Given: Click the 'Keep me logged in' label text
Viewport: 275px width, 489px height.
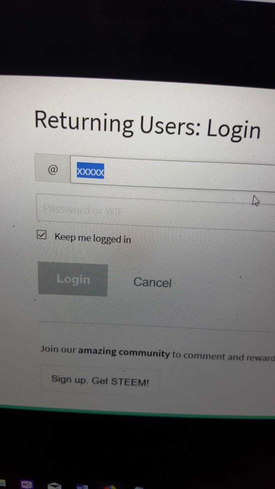Looking at the screenshot, I should pyautogui.click(x=93, y=238).
